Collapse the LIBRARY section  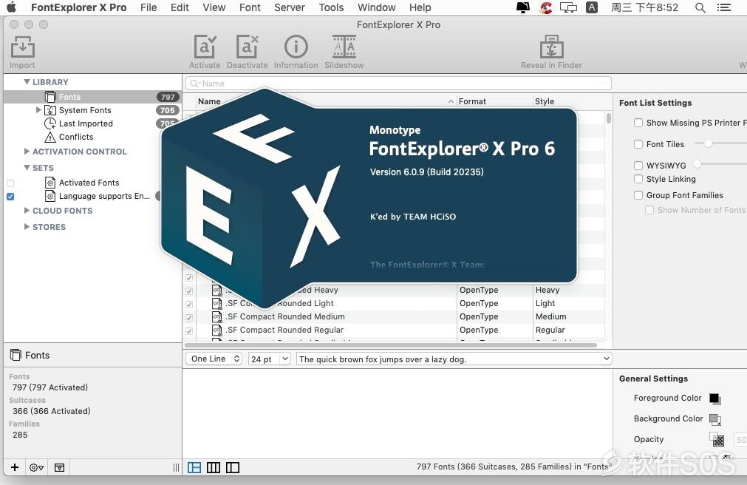click(x=27, y=82)
